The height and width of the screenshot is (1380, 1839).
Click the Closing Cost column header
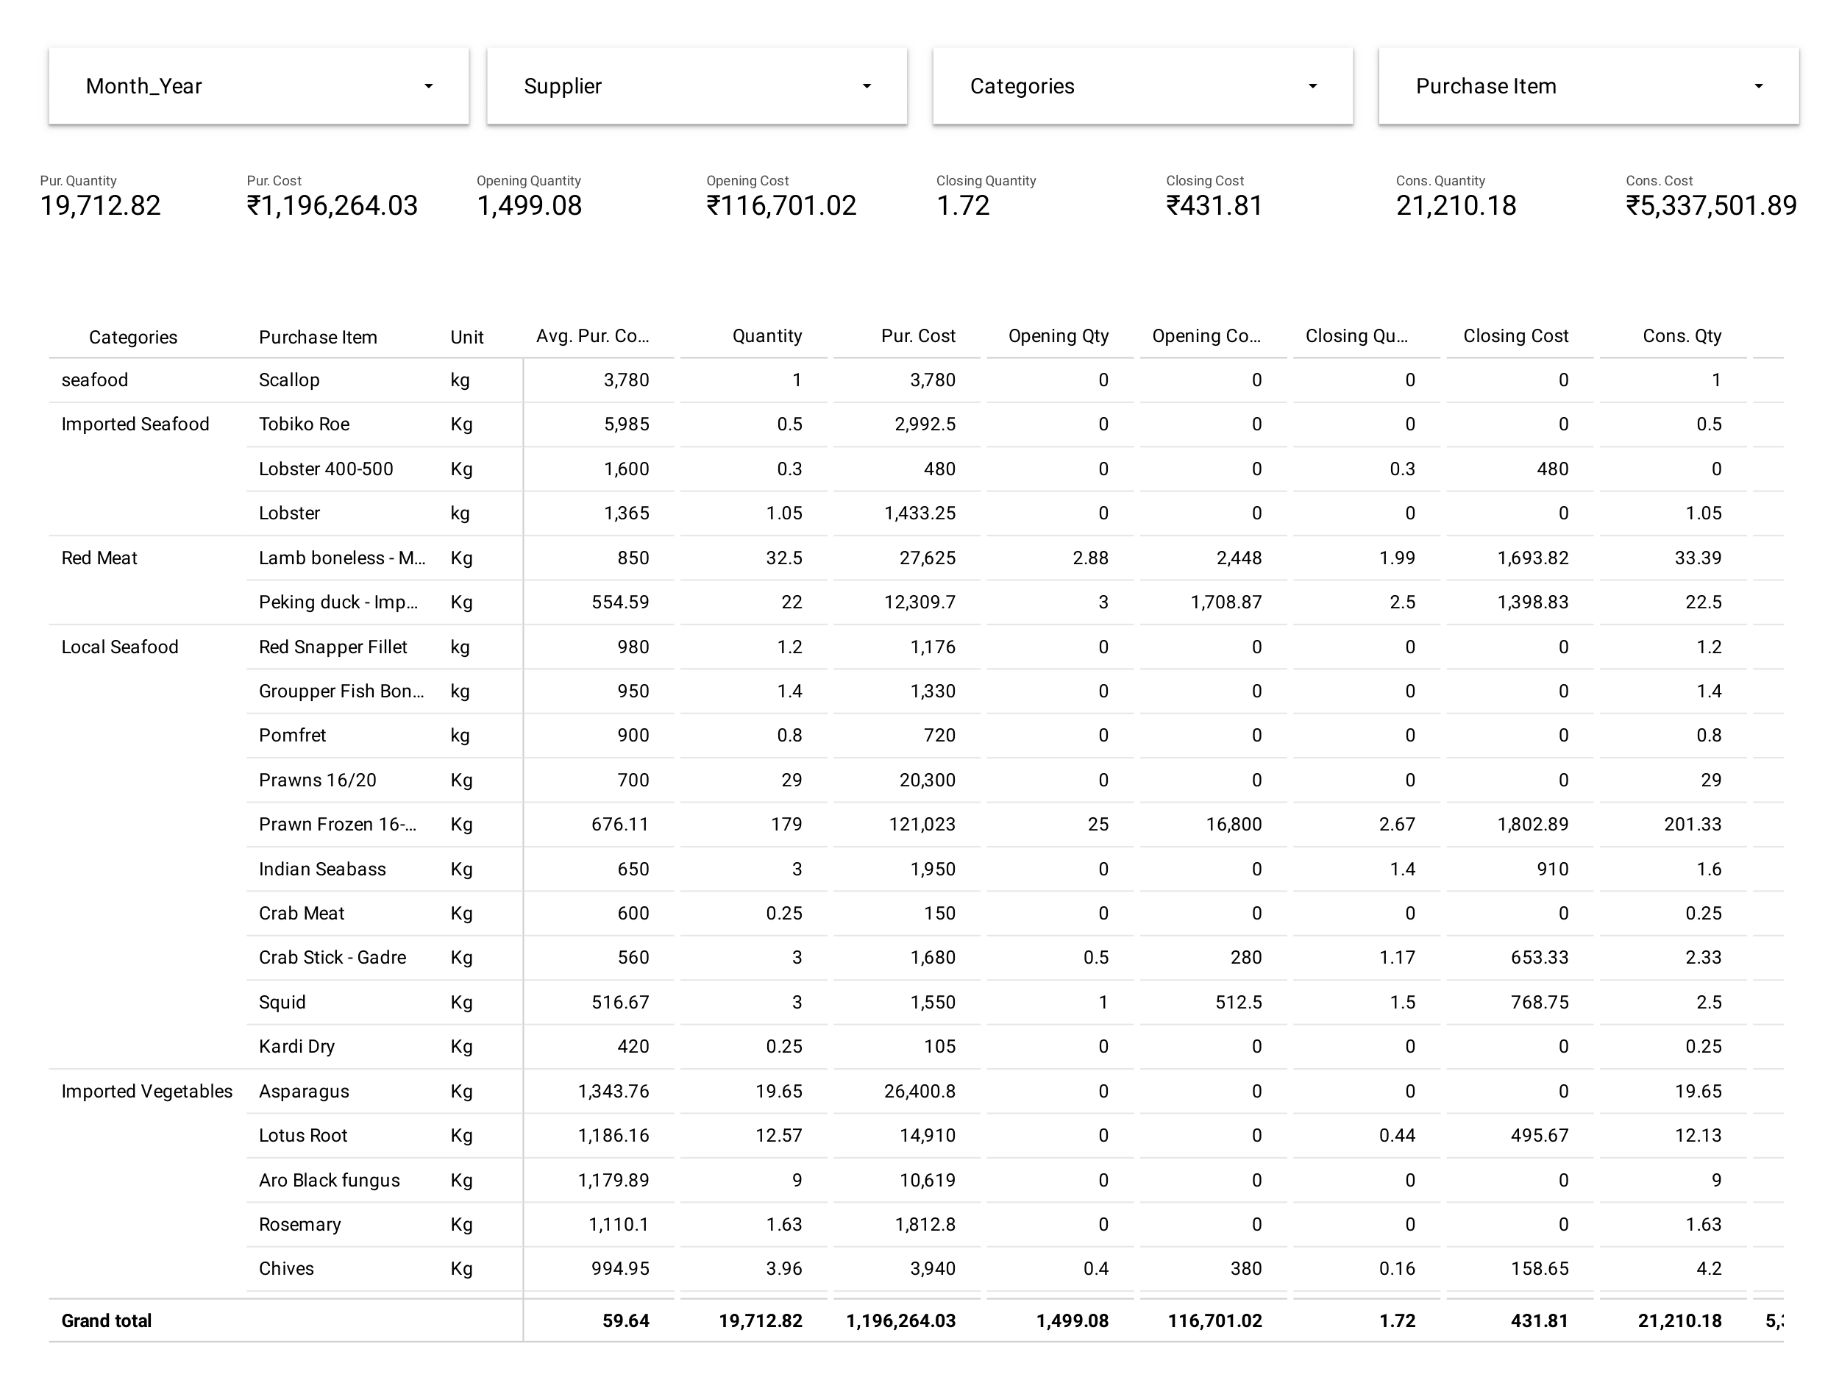coord(1515,337)
